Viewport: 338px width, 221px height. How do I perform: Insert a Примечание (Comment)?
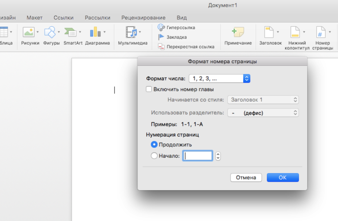[238, 32]
